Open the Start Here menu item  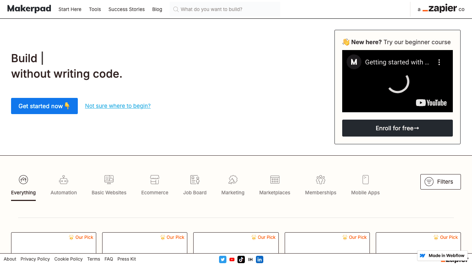point(70,9)
